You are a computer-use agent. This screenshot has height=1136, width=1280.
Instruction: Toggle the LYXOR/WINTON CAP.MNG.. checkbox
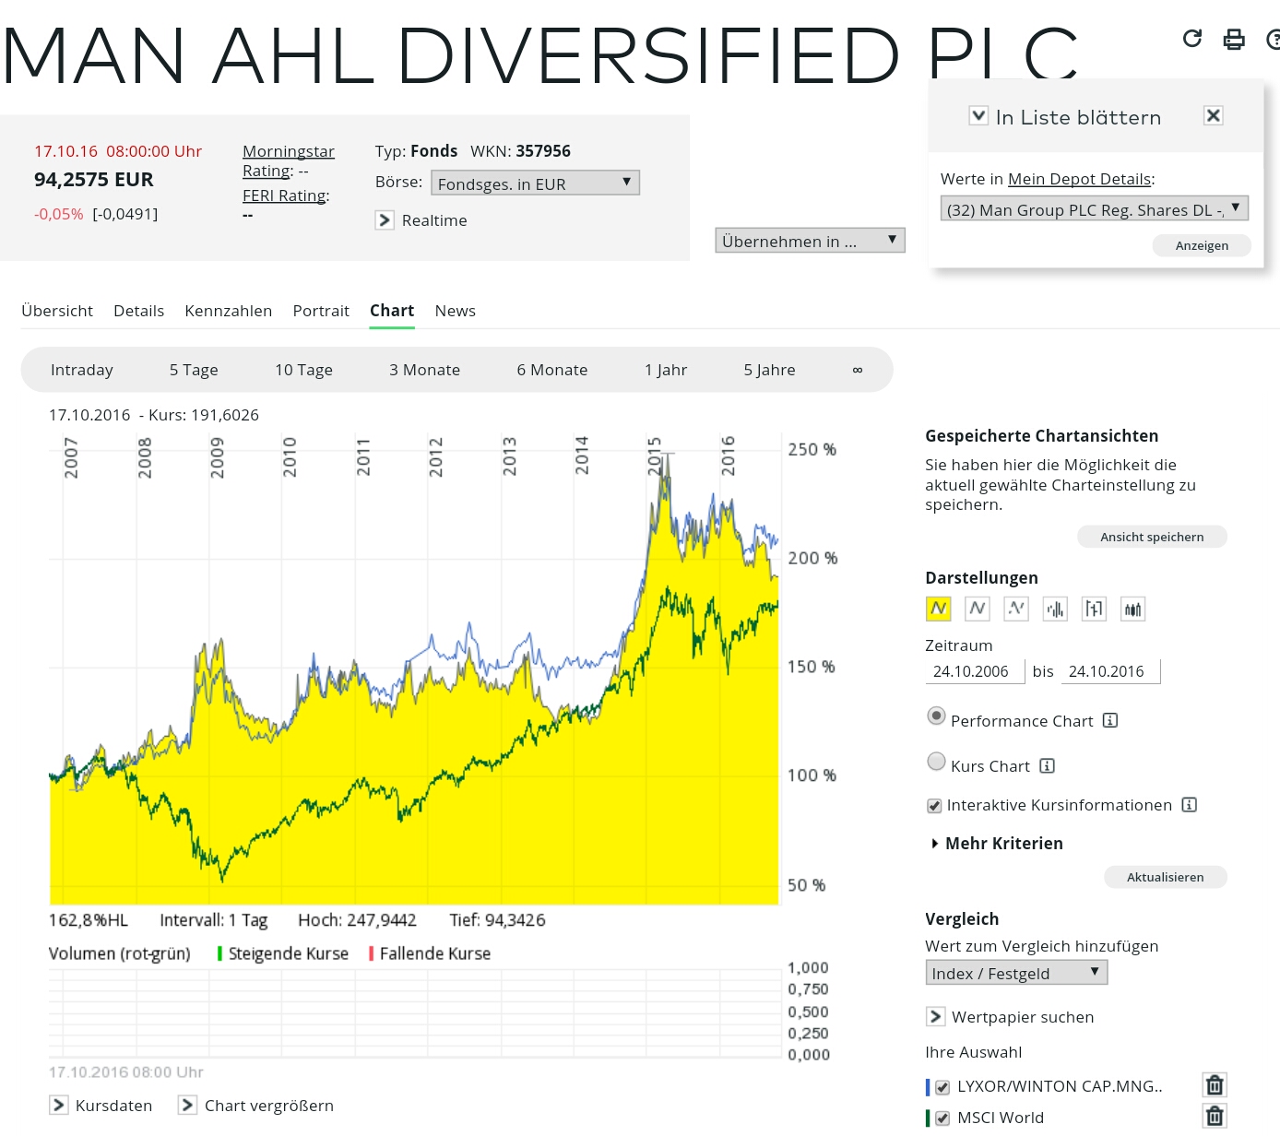pyautogui.click(x=942, y=1087)
